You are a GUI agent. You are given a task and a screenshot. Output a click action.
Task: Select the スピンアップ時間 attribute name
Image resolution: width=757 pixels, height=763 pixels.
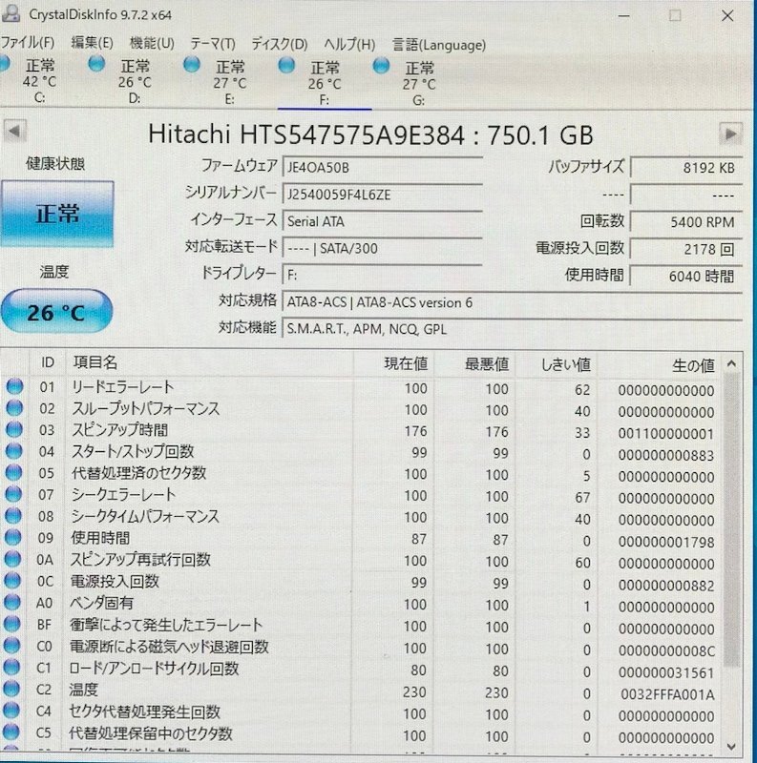(120, 430)
